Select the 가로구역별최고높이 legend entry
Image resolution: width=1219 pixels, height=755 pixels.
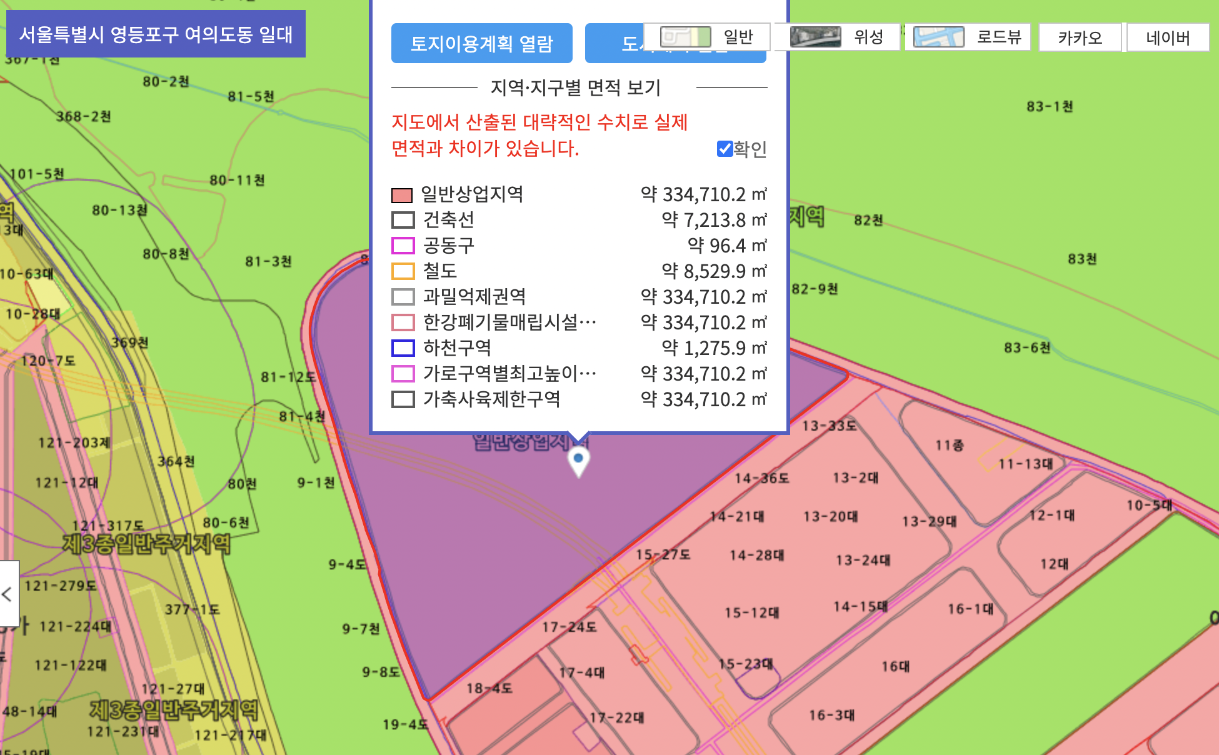tap(509, 374)
